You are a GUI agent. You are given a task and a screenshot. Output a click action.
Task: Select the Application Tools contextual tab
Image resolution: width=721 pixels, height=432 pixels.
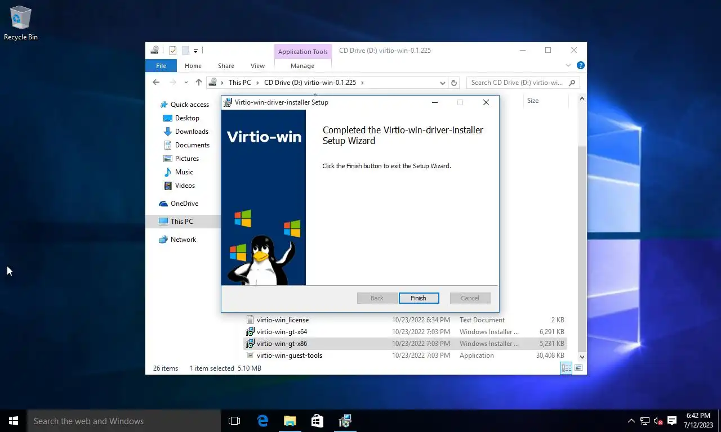pos(302,52)
